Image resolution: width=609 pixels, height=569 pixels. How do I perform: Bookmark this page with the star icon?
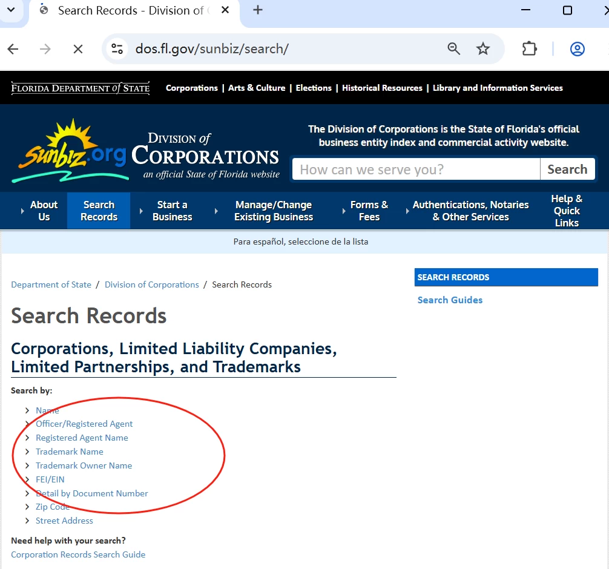[482, 49]
